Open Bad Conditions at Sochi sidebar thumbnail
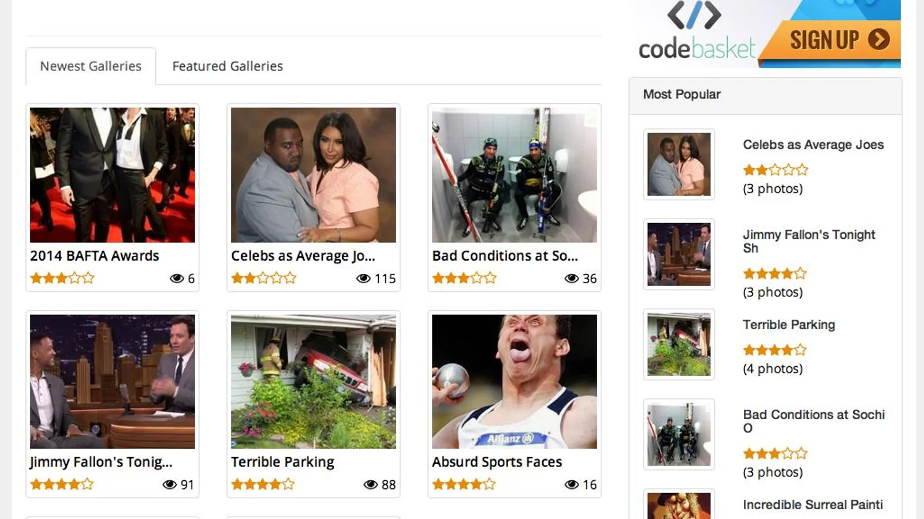 click(679, 434)
